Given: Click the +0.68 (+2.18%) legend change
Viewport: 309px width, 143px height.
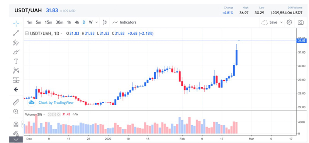Looking at the screenshot, I should (x=141, y=34).
